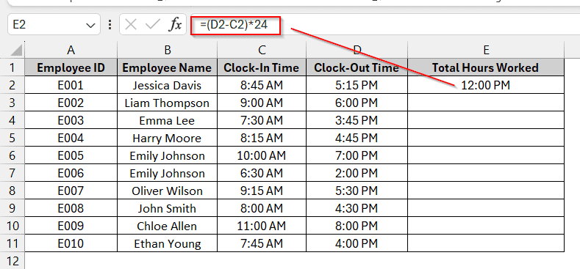580x269 pixels.
Task: Select the cell containing E001
Action: 71,85
